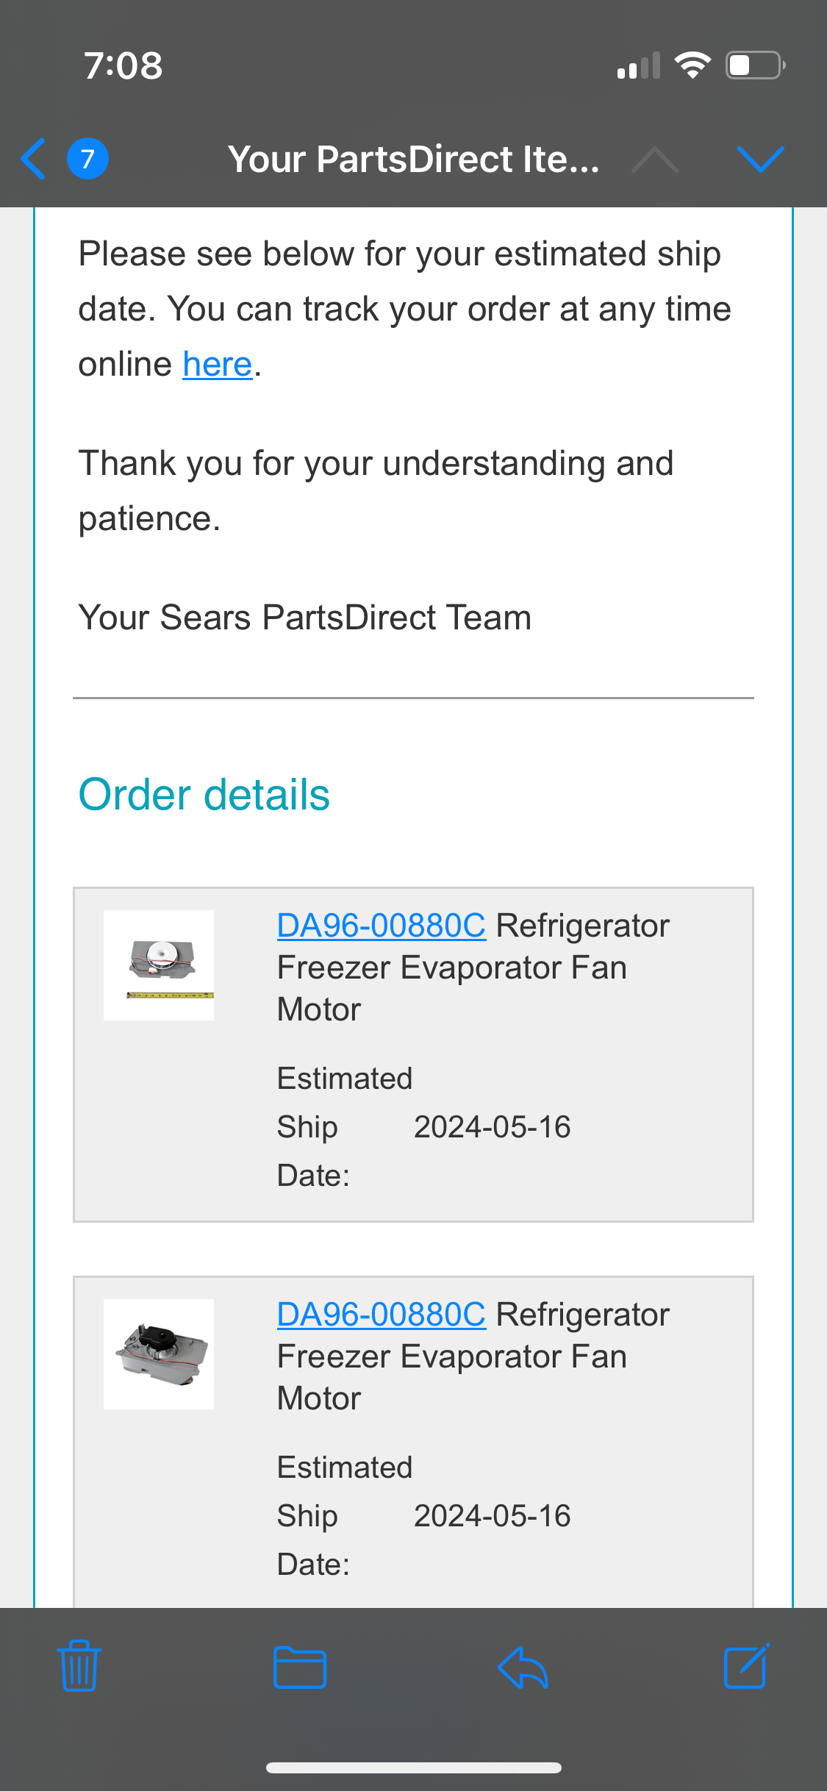Open the second DA96-00880C part link

(381, 1314)
